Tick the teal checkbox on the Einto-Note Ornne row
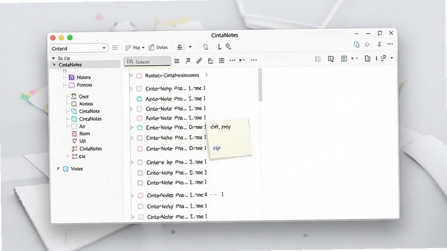 (x=139, y=128)
